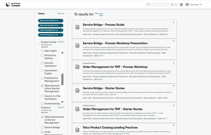
Task: Collapse the Products filter section
Action: 39,110
